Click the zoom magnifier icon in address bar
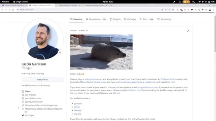Screen dimensions: 216x121 click(166, 10)
